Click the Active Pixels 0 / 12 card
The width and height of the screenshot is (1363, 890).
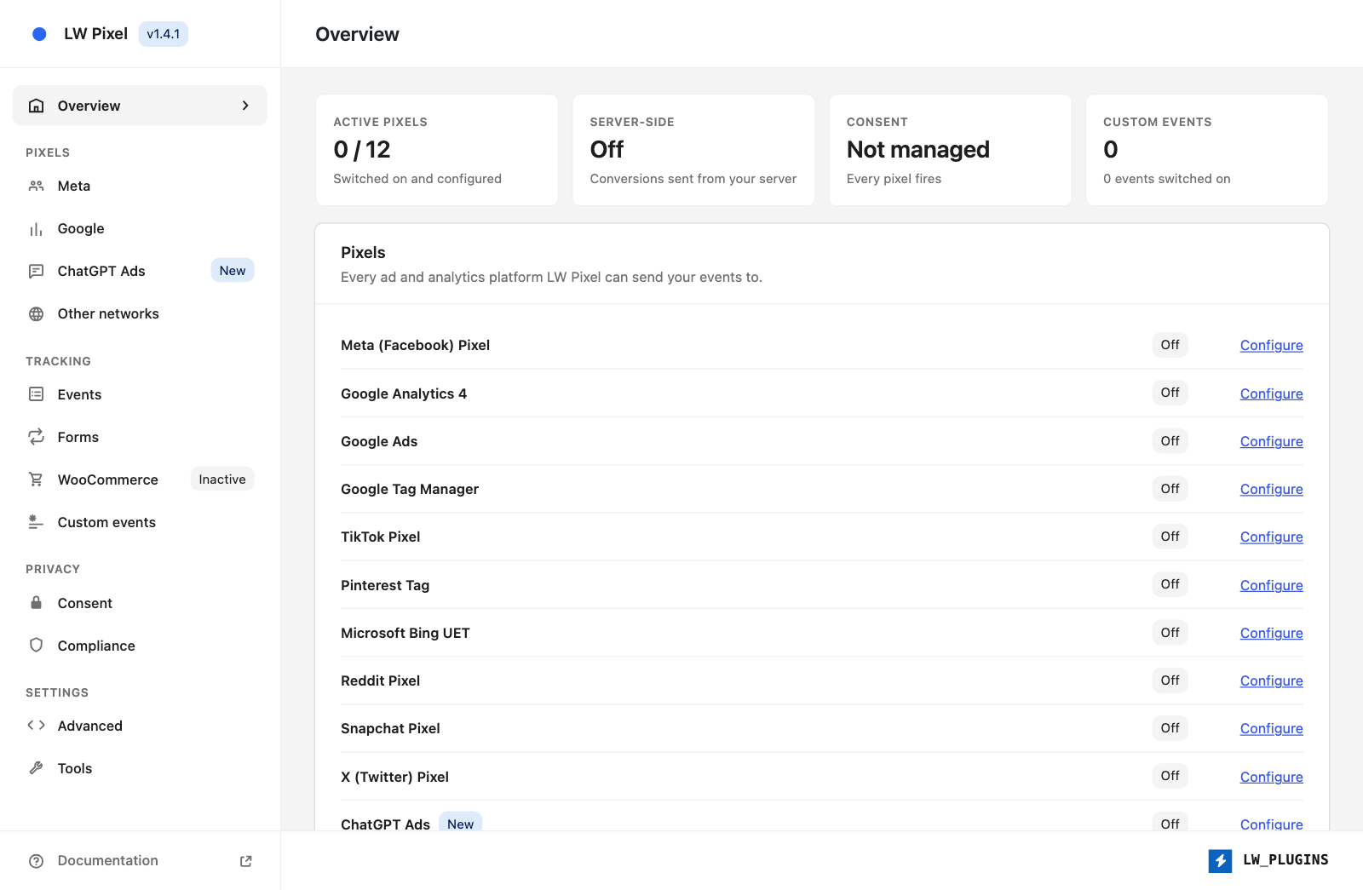tap(437, 150)
